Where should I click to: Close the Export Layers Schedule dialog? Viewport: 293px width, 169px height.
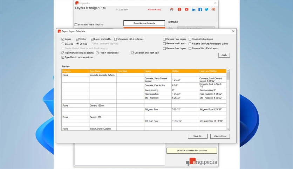(233, 31)
